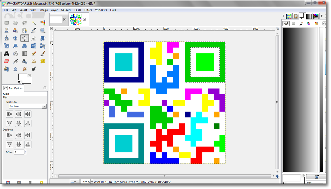Select the Clone stamp tool
The image size is (331, 189).
tap(34, 61)
